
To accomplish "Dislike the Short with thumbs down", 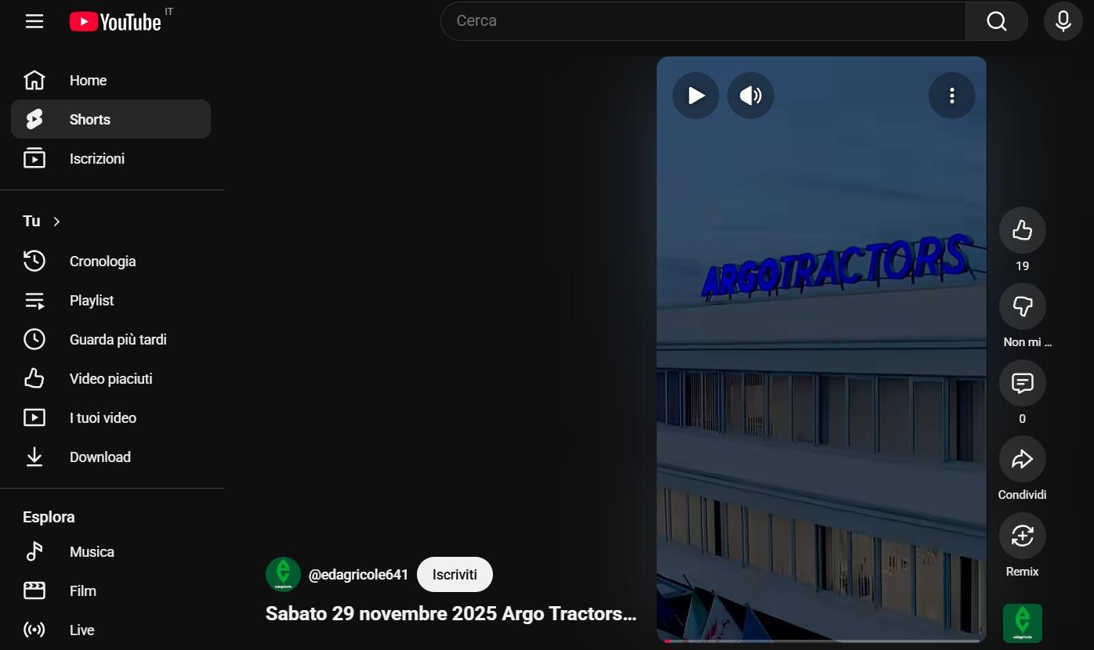I will coord(1022,306).
